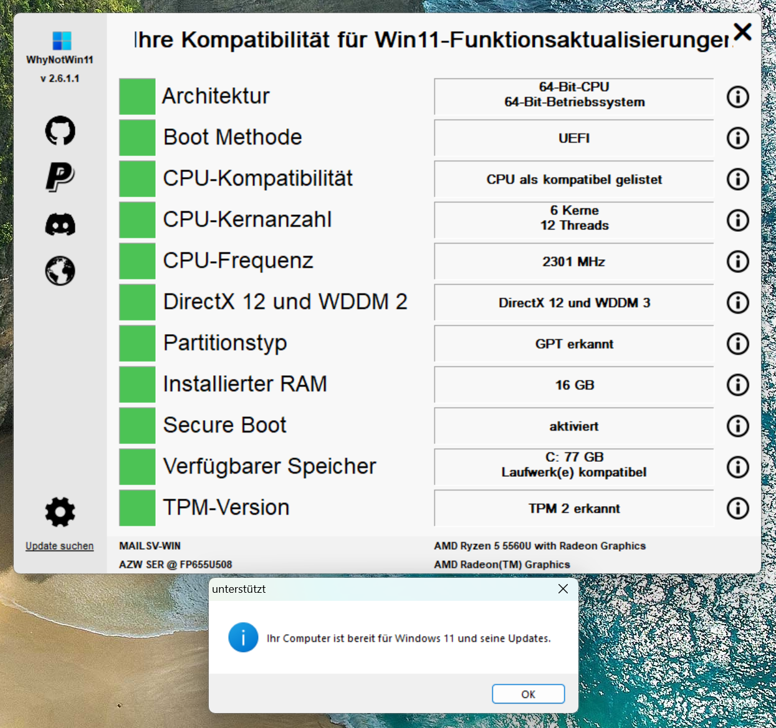Click the CPU-Kernanzahl label

247,219
